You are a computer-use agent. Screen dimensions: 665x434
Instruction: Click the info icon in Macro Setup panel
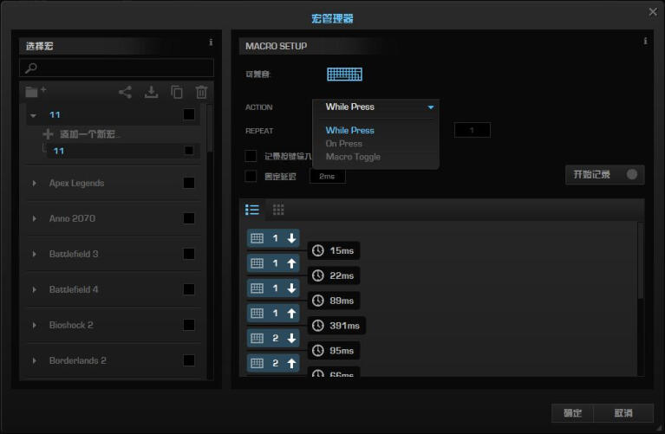(645, 41)
